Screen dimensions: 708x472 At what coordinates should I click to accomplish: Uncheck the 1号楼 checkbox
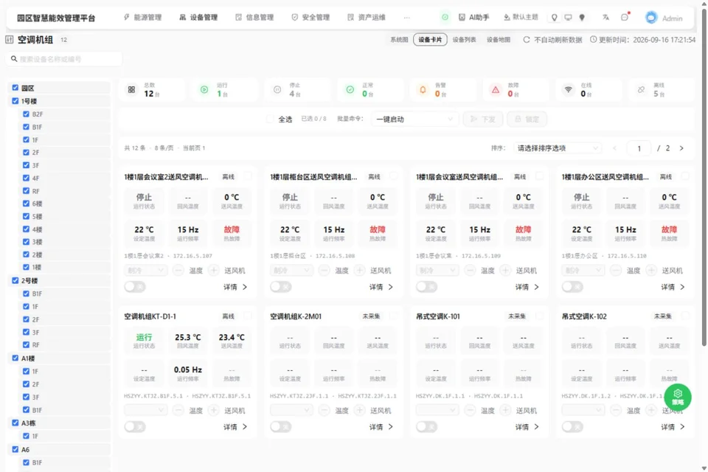pyautogui.click(x=15, y=101)
